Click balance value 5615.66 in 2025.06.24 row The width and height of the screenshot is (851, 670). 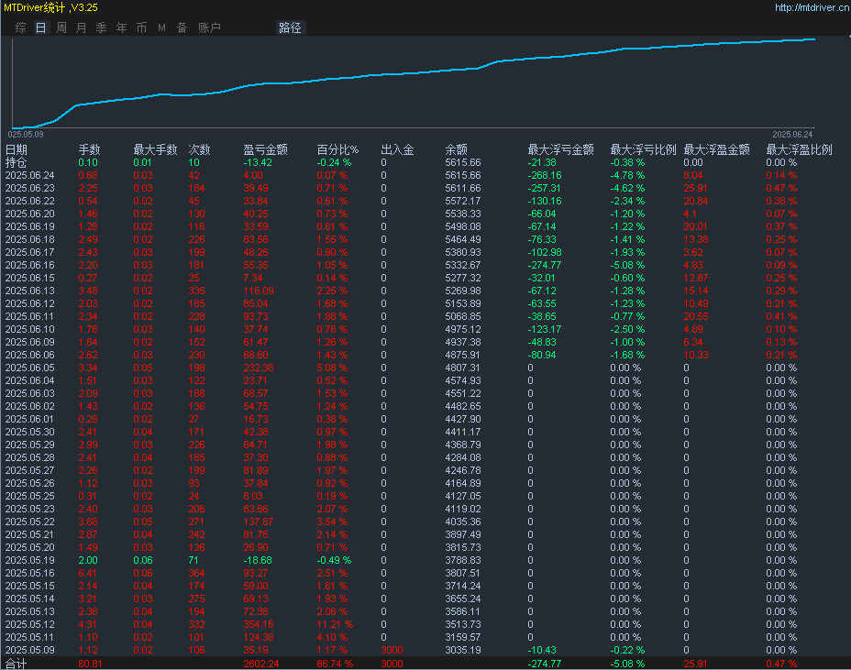coord(463,175)
